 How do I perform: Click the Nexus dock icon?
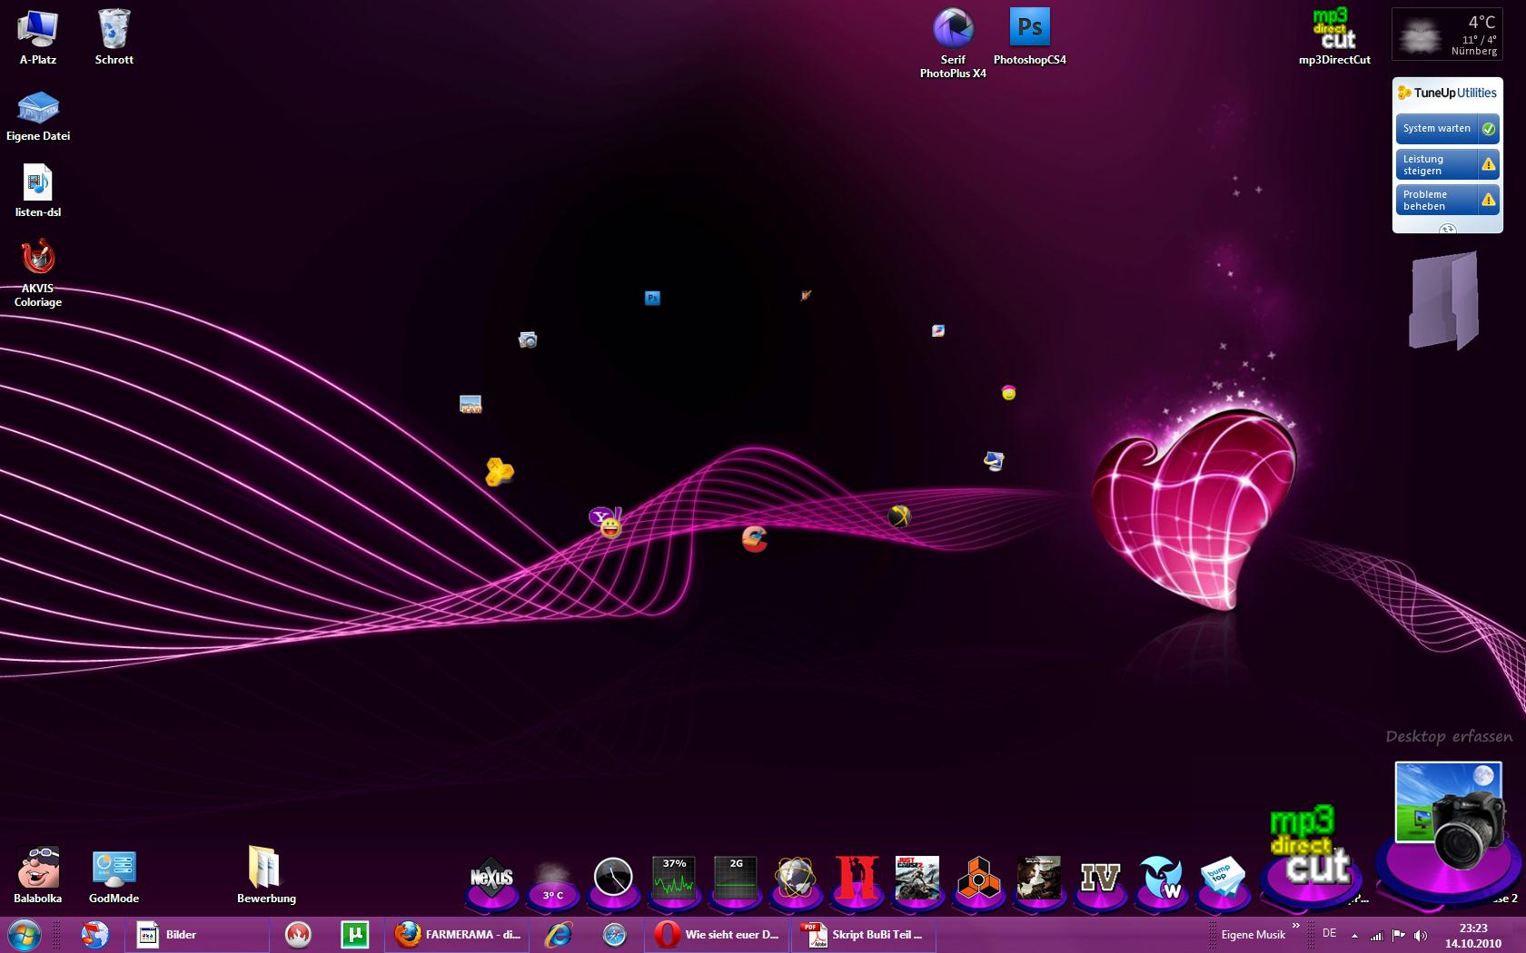click(x=491, y=879)
